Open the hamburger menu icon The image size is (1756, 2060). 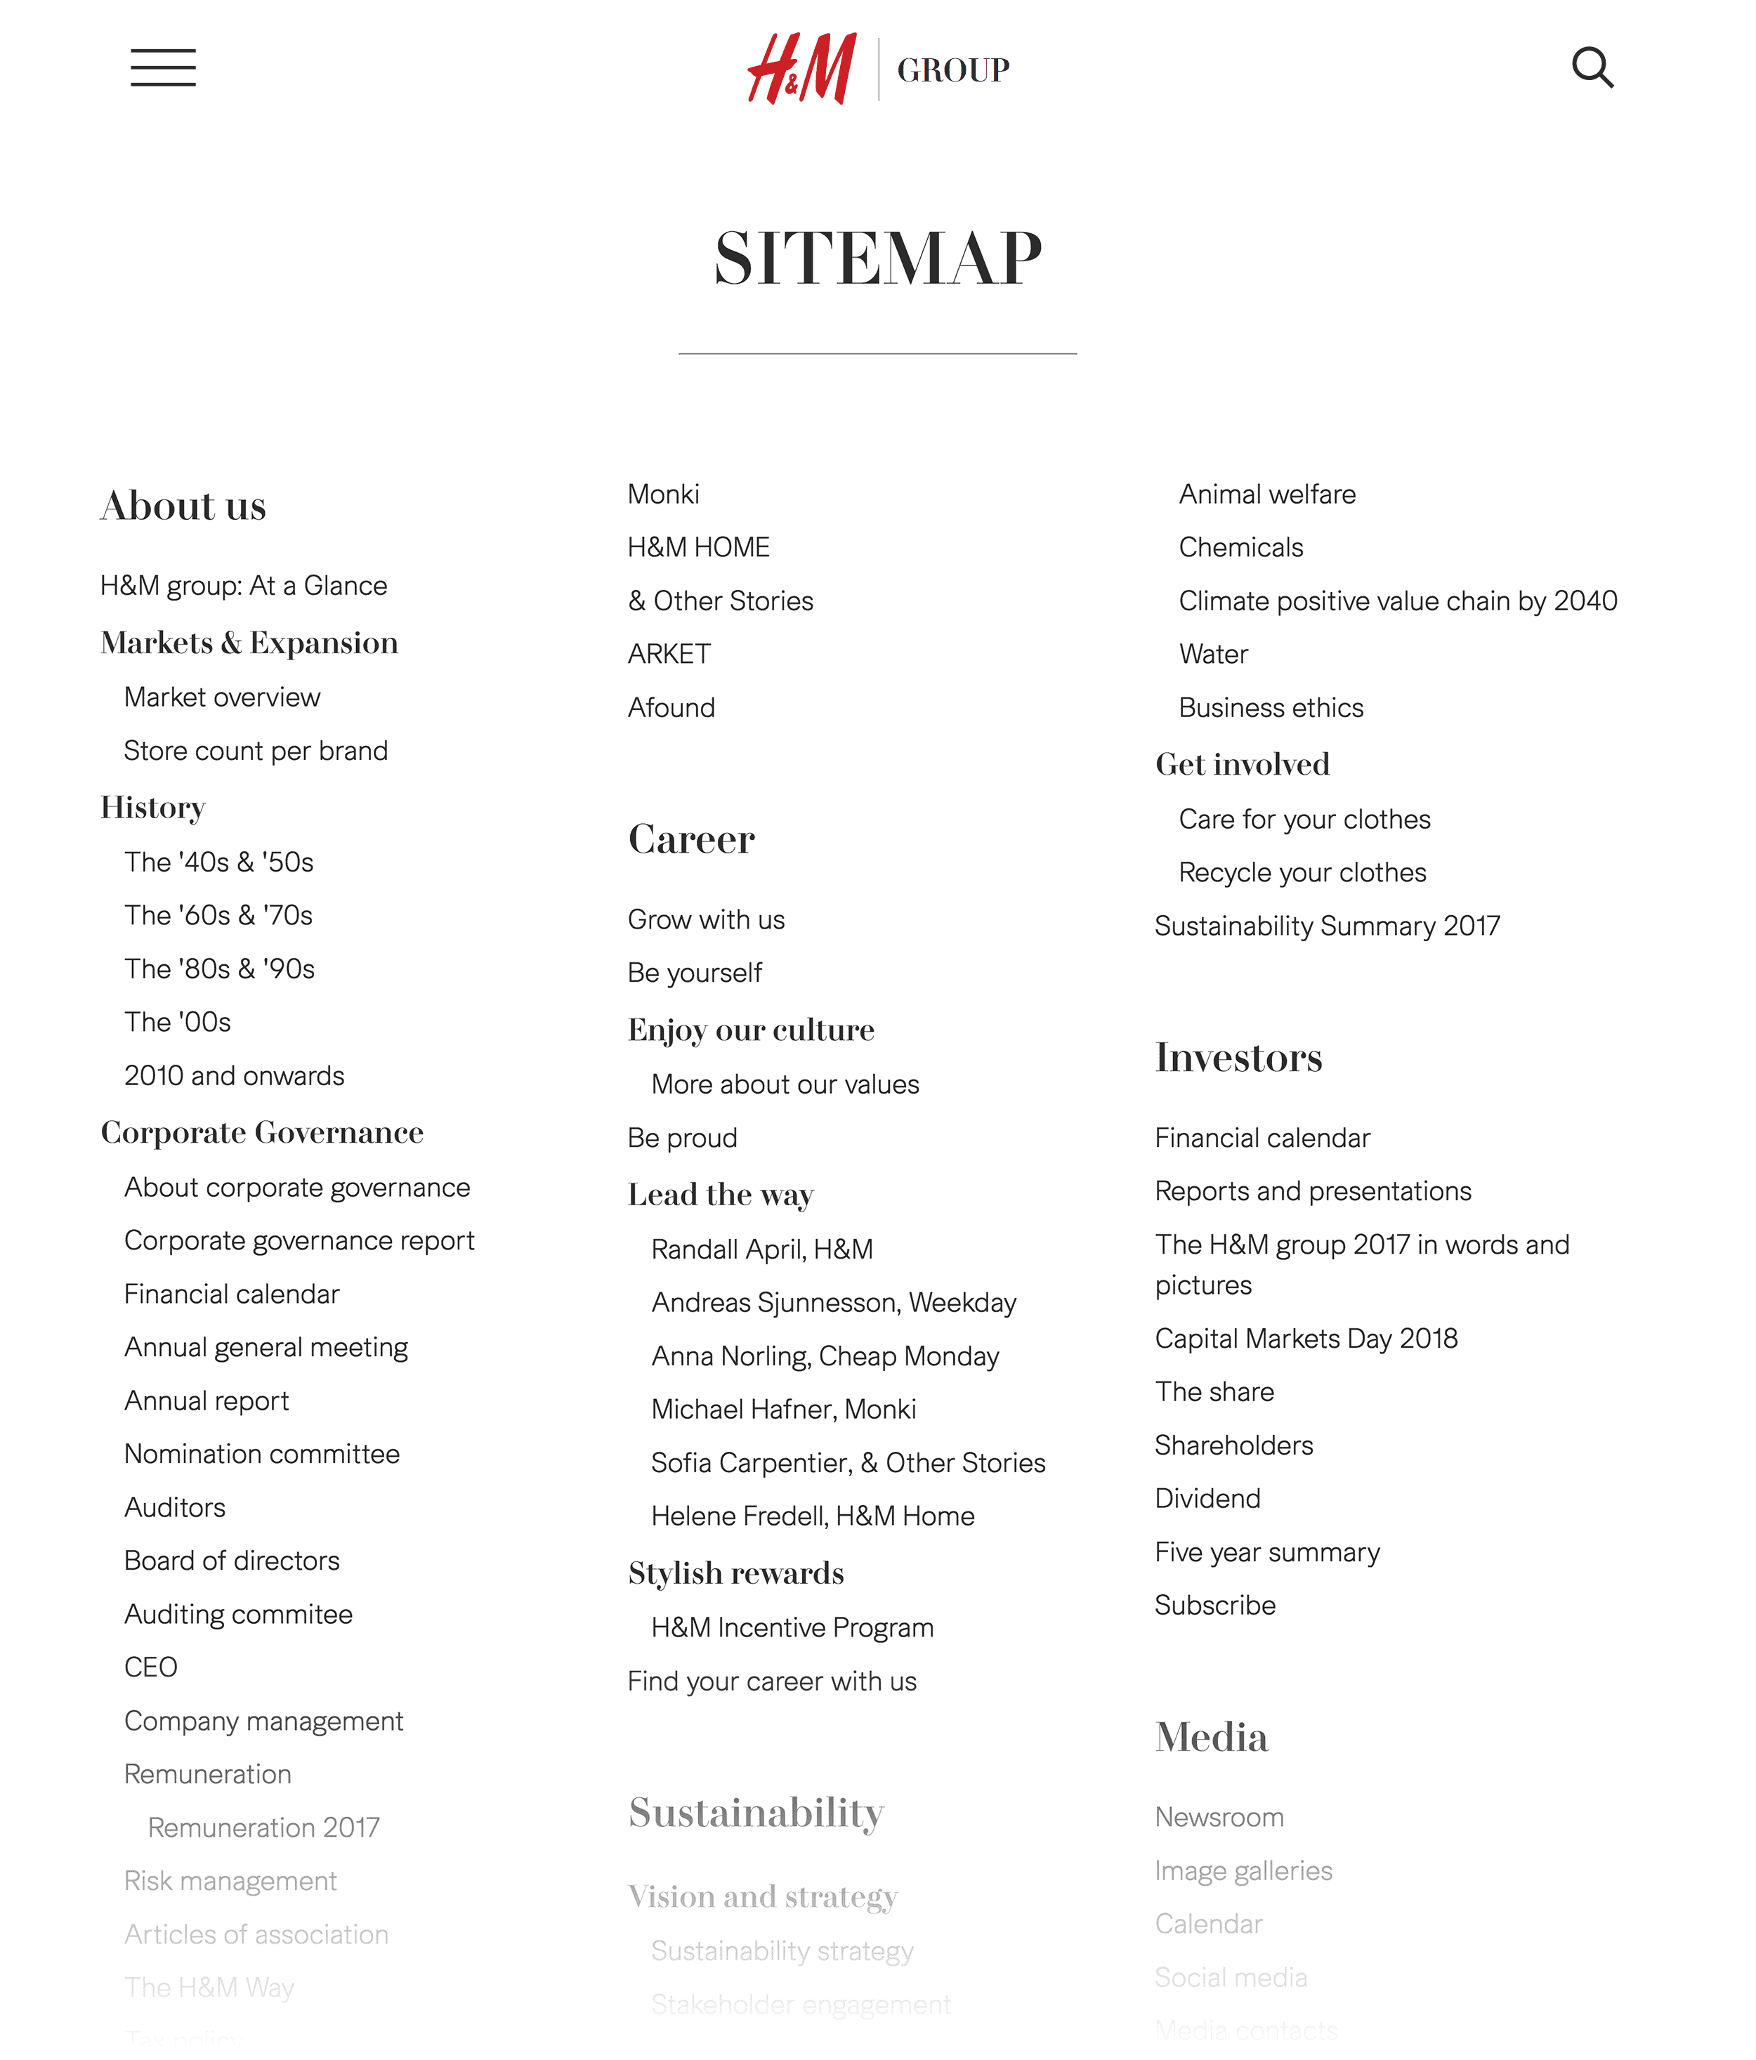point(164,66)
